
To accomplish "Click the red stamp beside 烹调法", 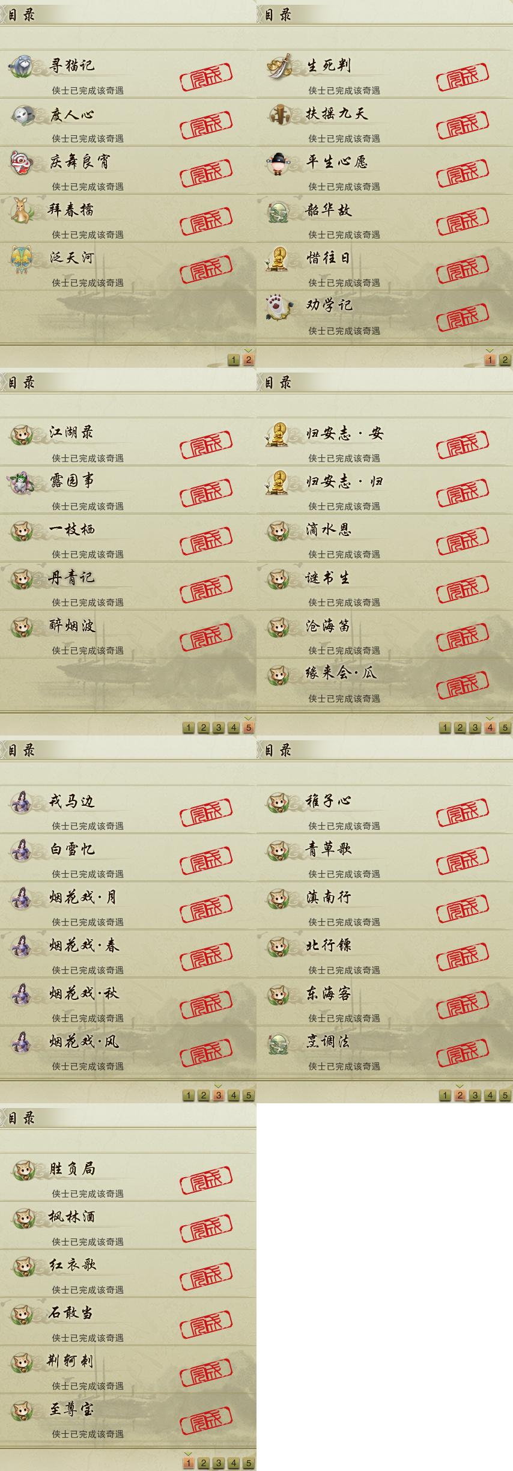I will (463, 1051).
